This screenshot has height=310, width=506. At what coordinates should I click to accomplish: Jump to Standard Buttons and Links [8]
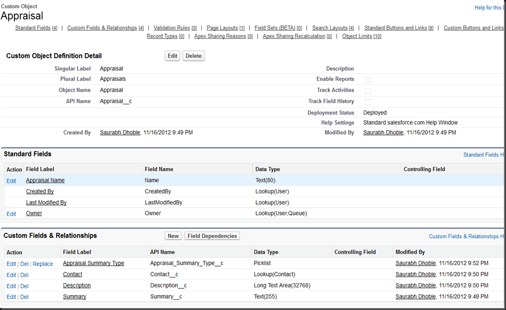(399, 28)
